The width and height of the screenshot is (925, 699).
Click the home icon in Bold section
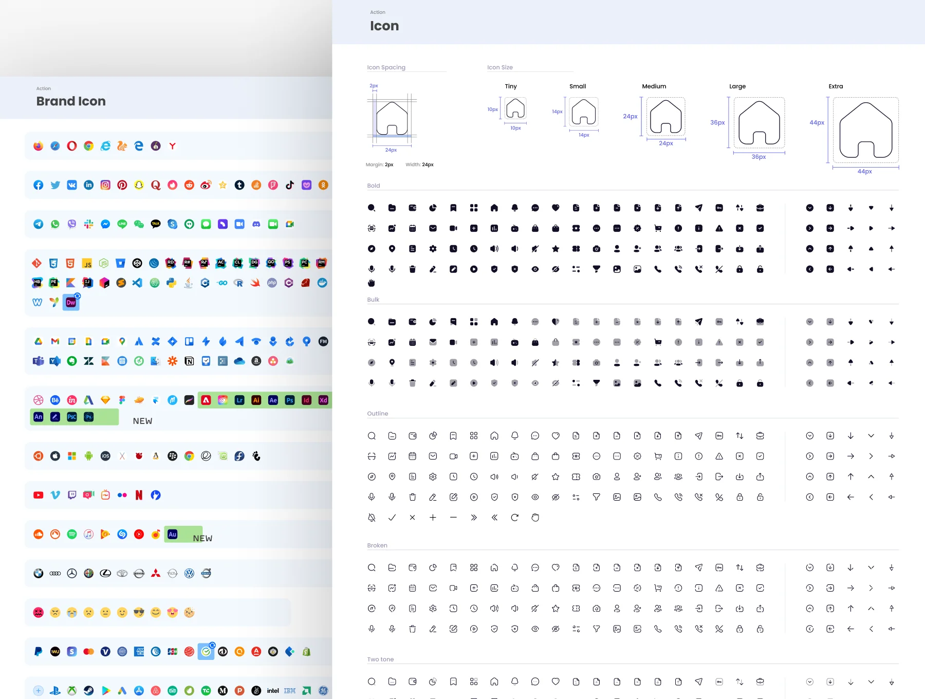(x=494, y=208)
